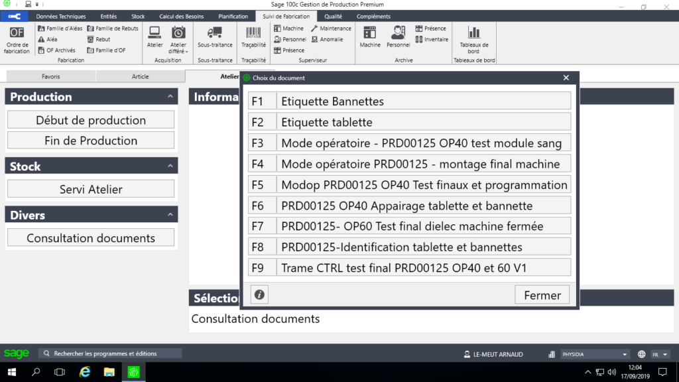Screen dimensions: 679x382
Task: Select F6 Appairage tablette et bannette
Action: (x=409, y=205)
